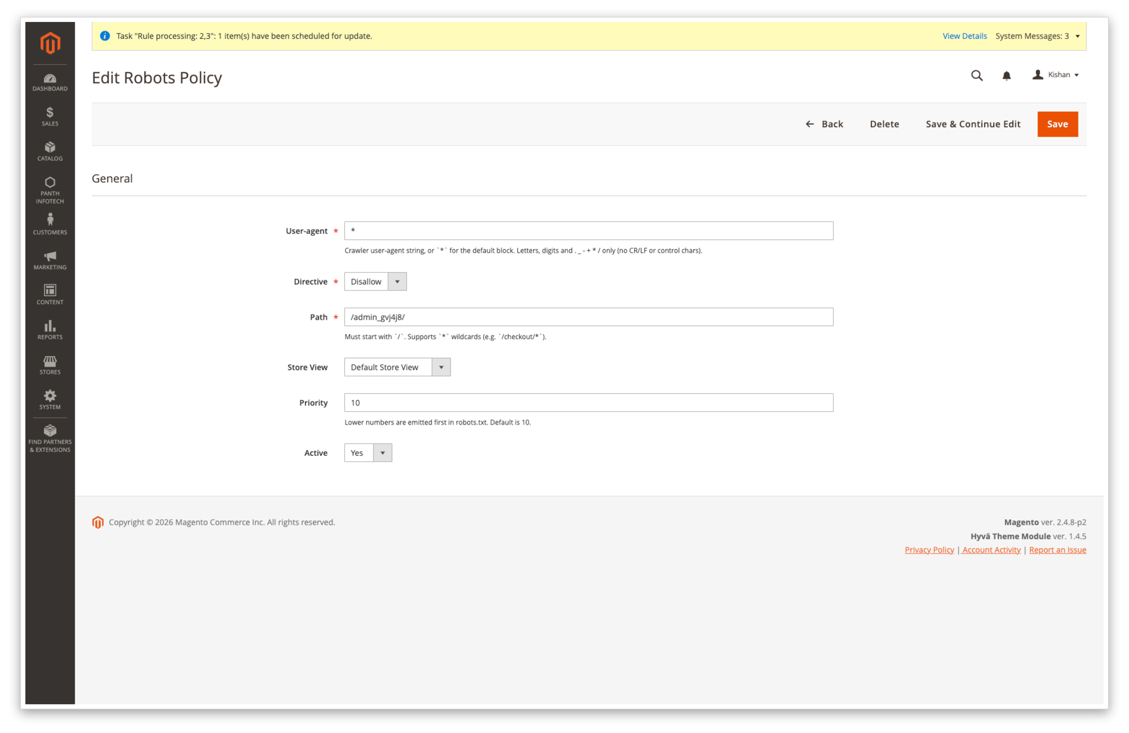Screen dimensions: 1129x733
Task: Click the notifications bell icon
Action: click(1007, 75)
